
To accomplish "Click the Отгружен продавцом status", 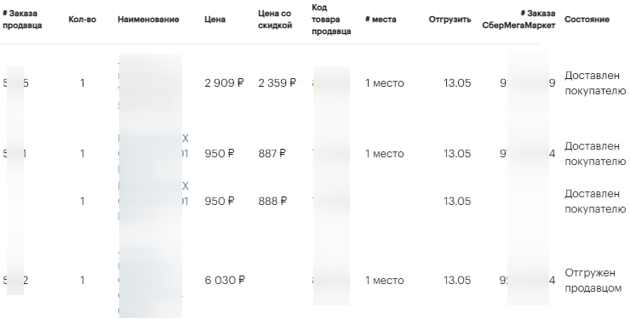I will point(593,281).
